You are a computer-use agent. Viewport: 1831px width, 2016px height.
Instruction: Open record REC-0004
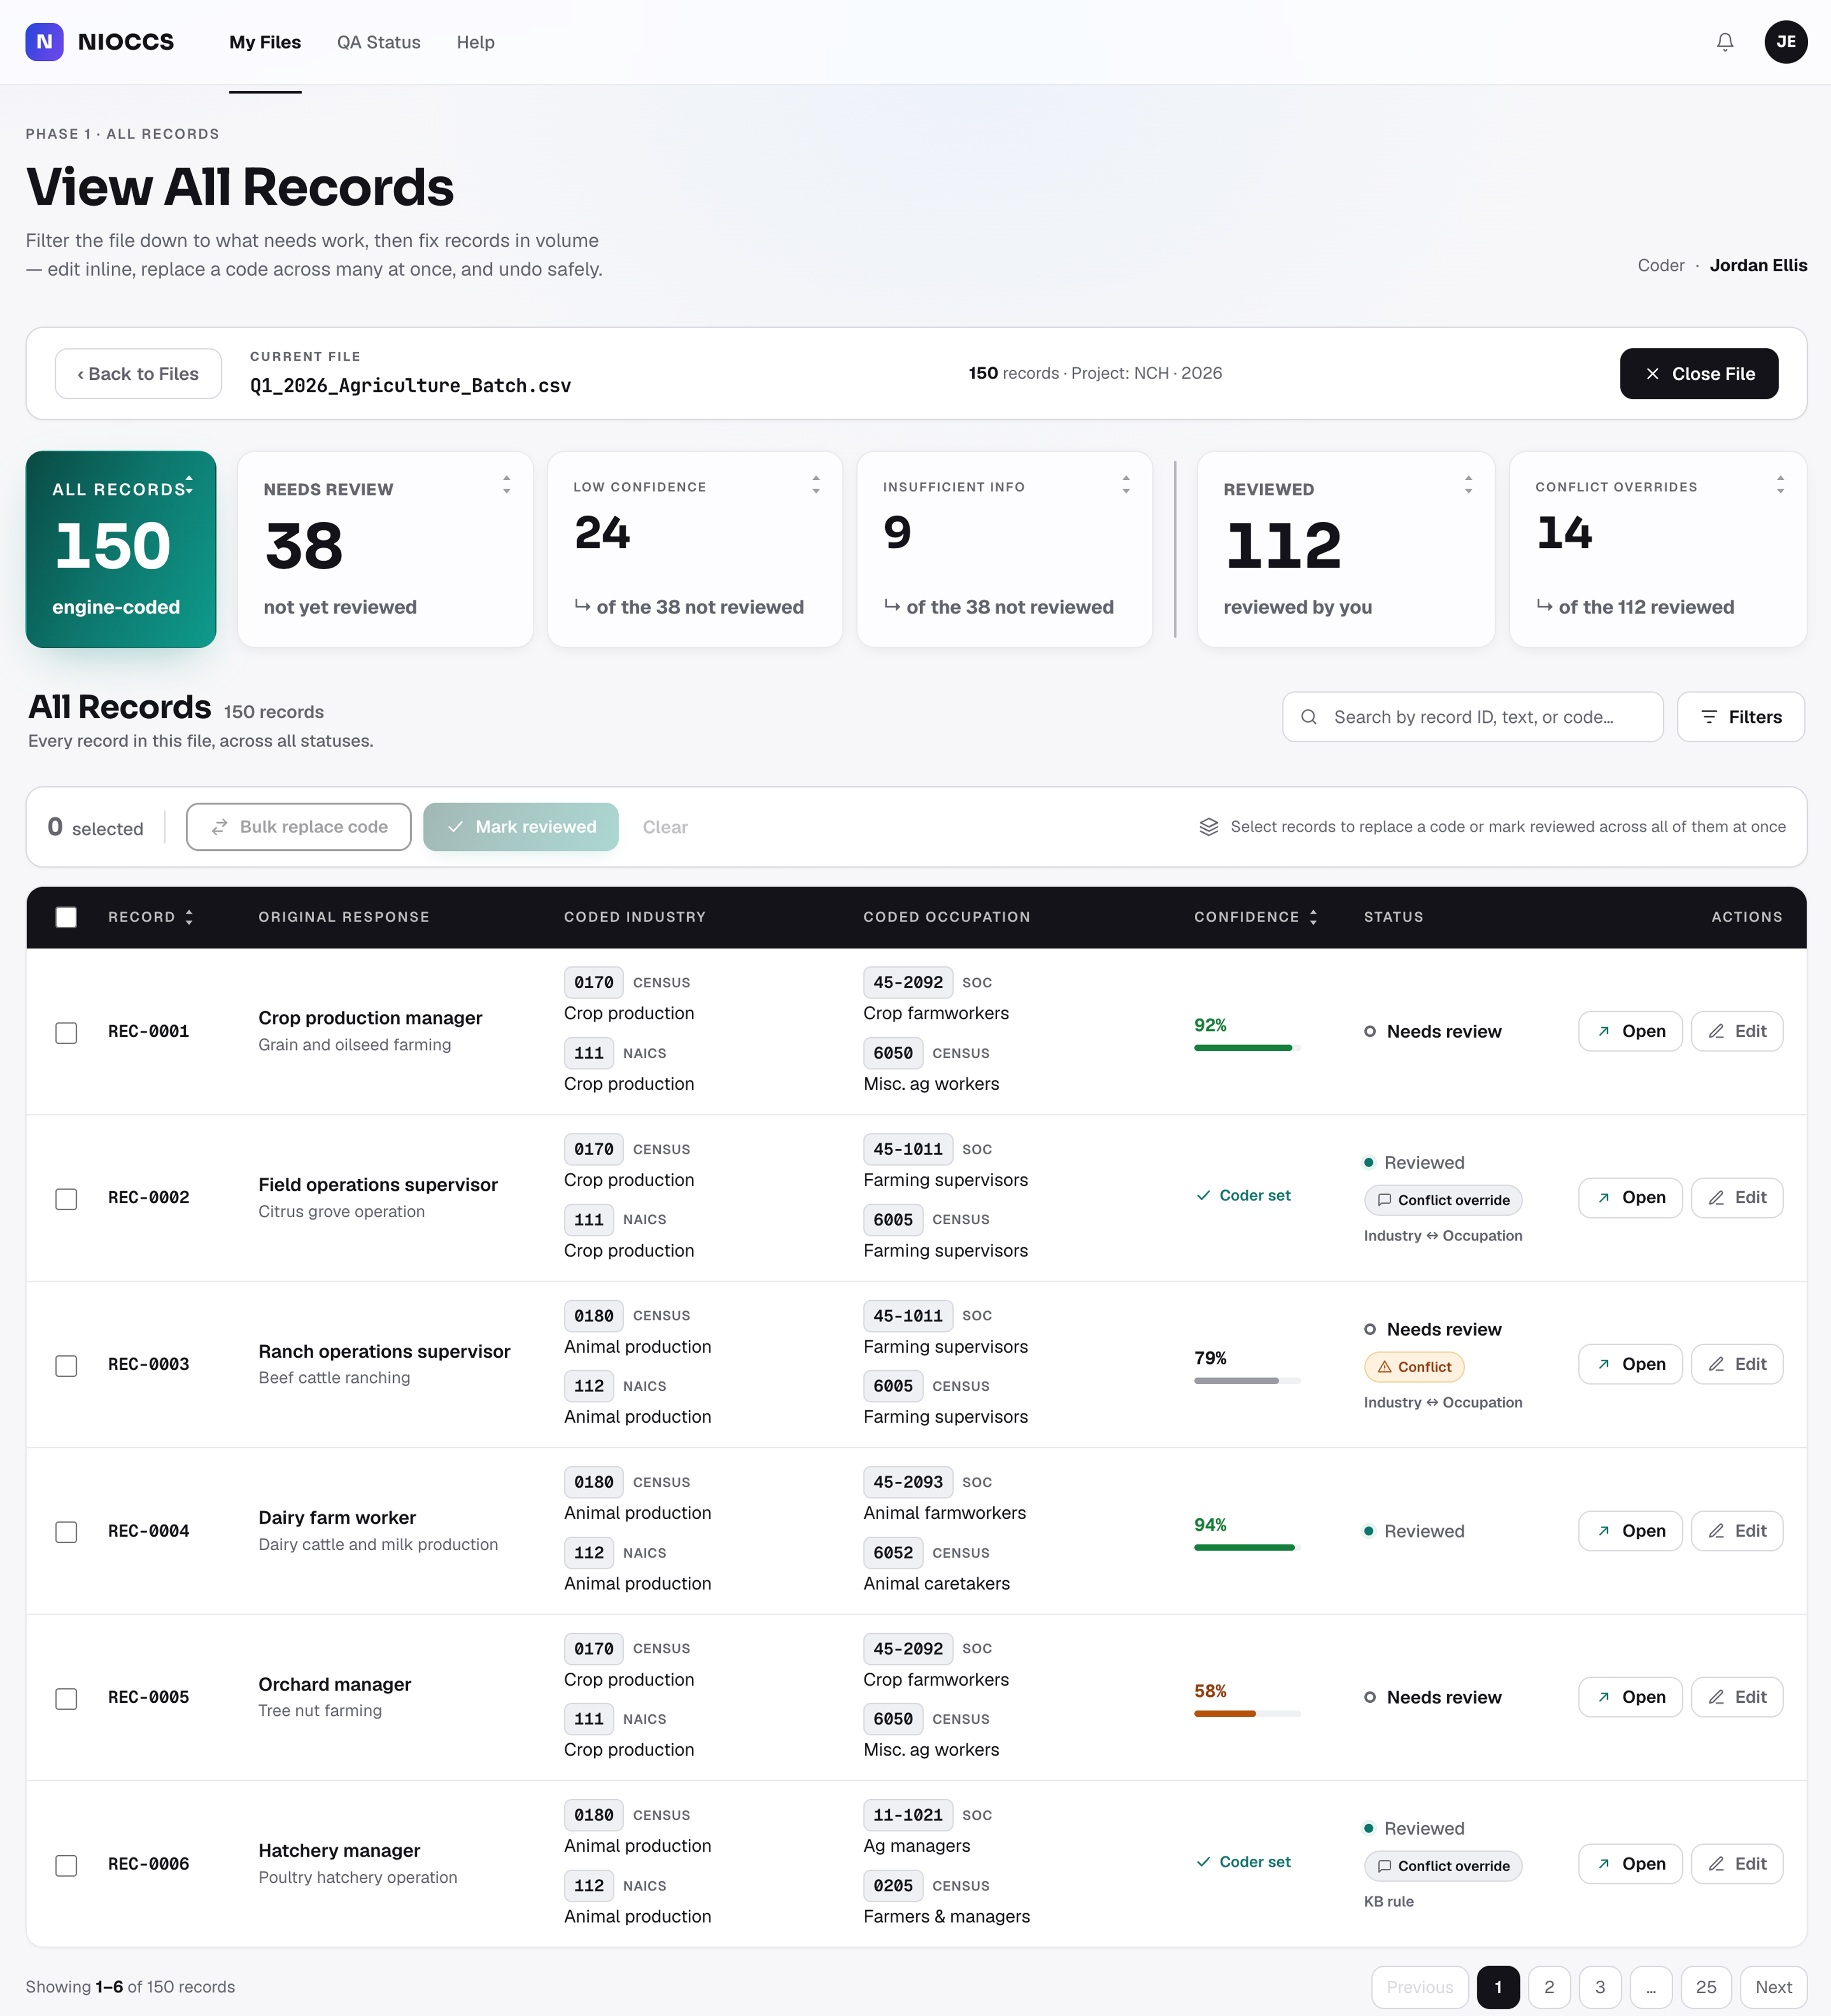click(1630, 1531)
